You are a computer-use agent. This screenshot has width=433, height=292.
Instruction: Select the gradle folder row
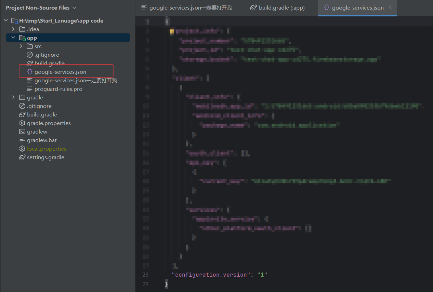tap(68, 97)
